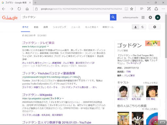Viewport: 167px width, 125px height.
Task: Open ゴッドタン - Wikipedia result
Action: coord(37,95)
